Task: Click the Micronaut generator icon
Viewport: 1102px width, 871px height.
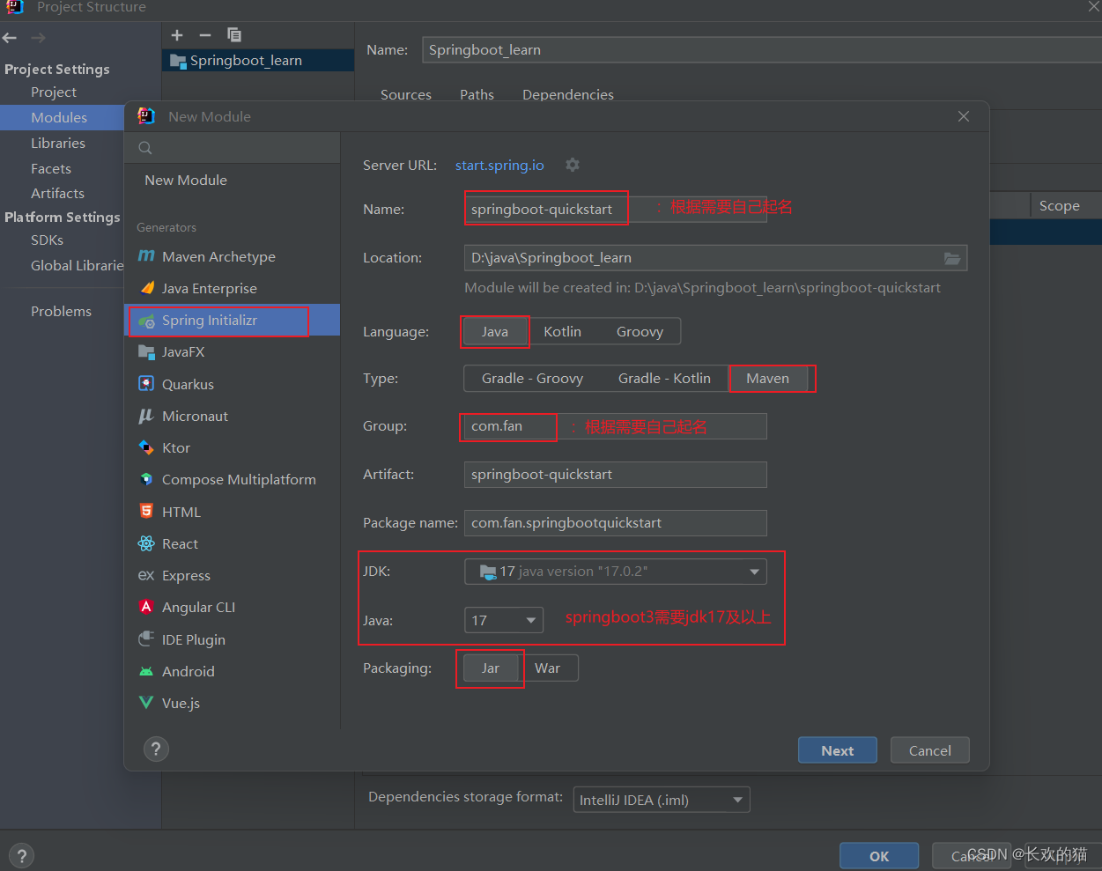Action: point(146,416)
